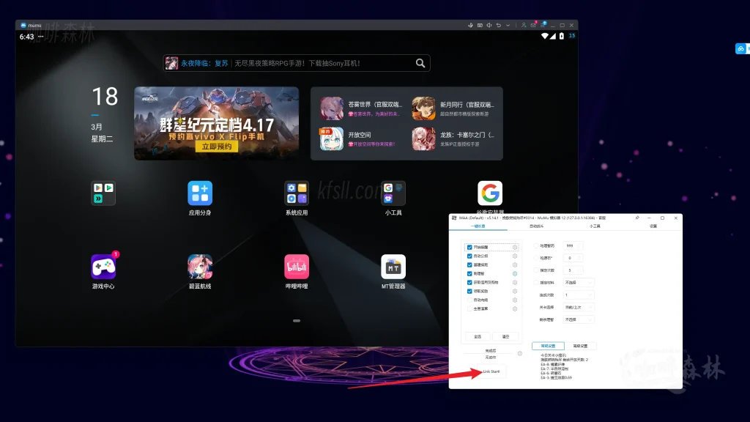Open the 应用分身 app clone icon
750x422 pixels.
[200, 193]
